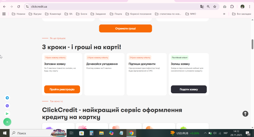Screen dimensions: 254x137
Task: Open the Завдання bookmarks folder
Action: coord(98,14)
